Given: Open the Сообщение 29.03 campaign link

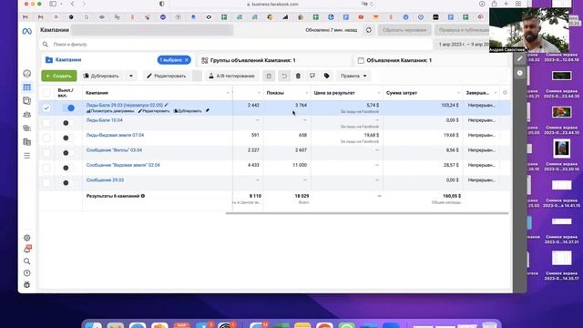Looking at the screenshot, I should [x=105, y=180].
